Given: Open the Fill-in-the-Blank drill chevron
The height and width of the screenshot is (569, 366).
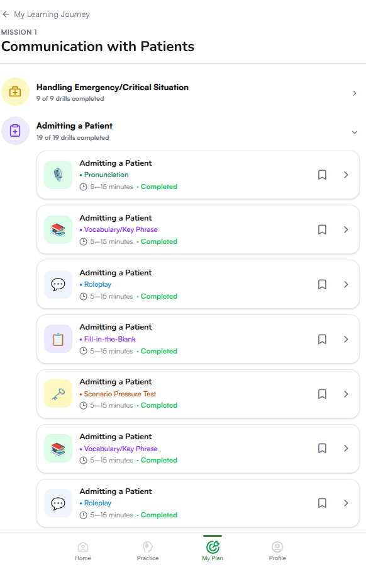Looking at the screenshot, I should click(346, 339).
